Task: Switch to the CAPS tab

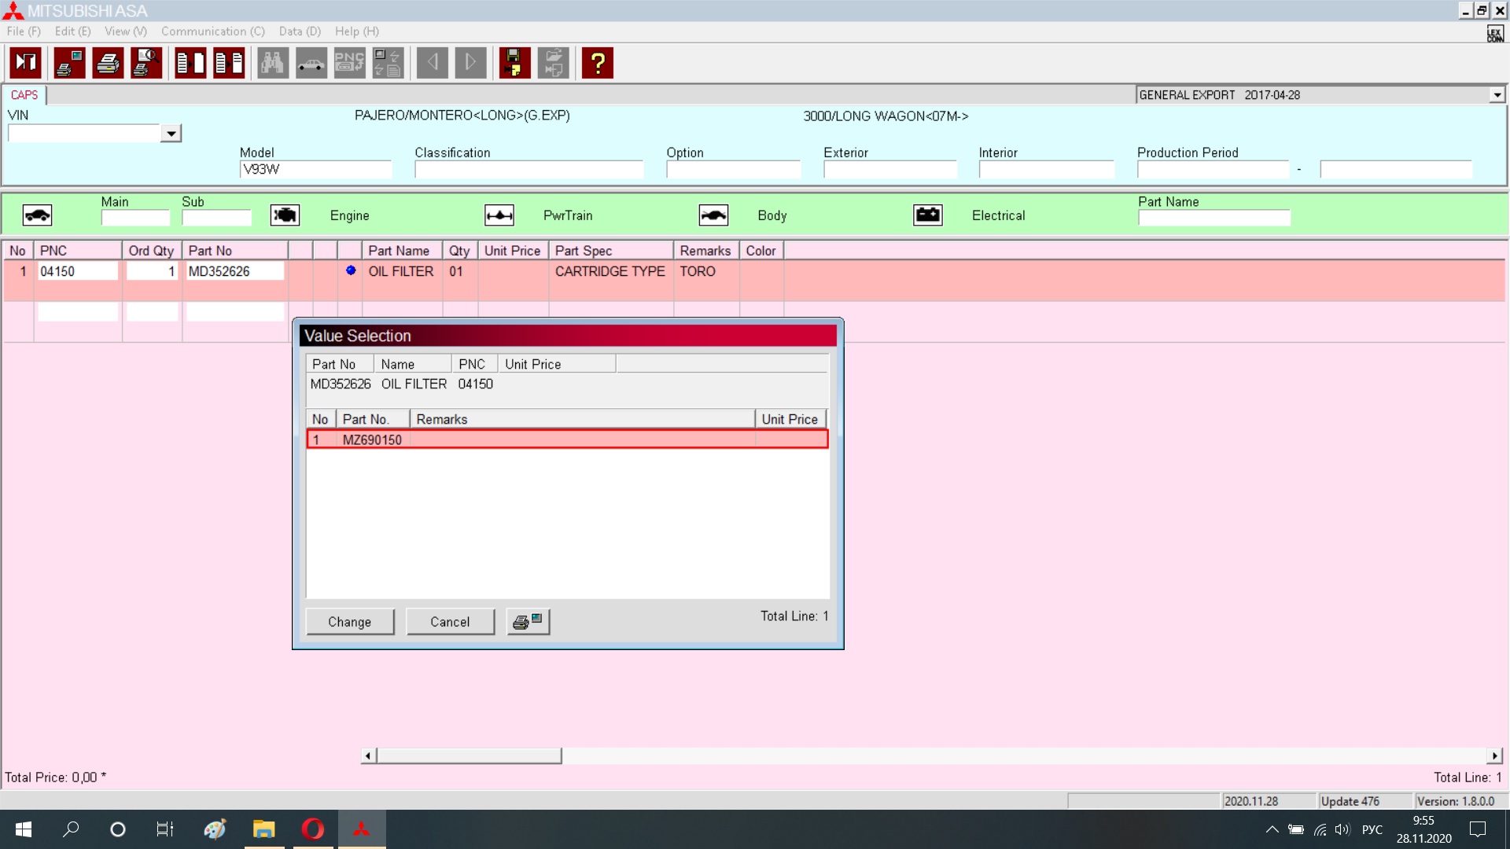Action: (x=24, y=95)
